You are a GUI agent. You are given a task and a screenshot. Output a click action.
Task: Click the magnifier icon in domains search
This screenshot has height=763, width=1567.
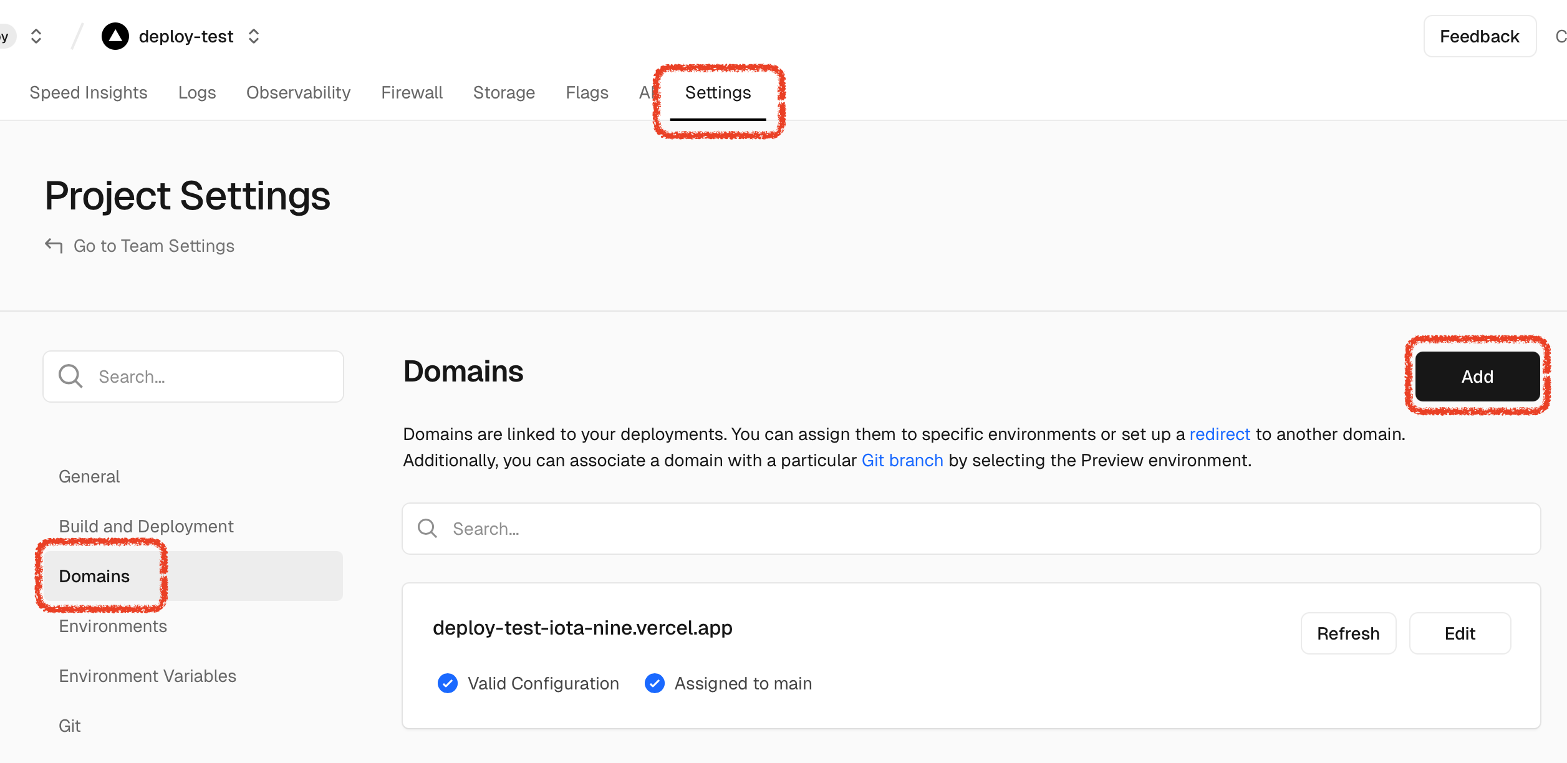point(427,529)
